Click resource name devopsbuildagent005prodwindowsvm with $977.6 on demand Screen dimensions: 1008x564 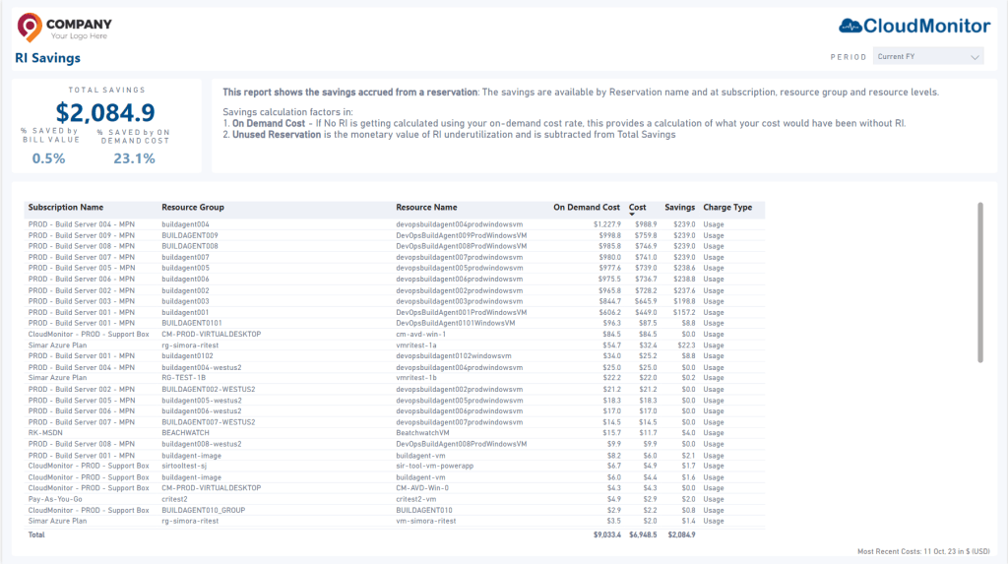459,268
